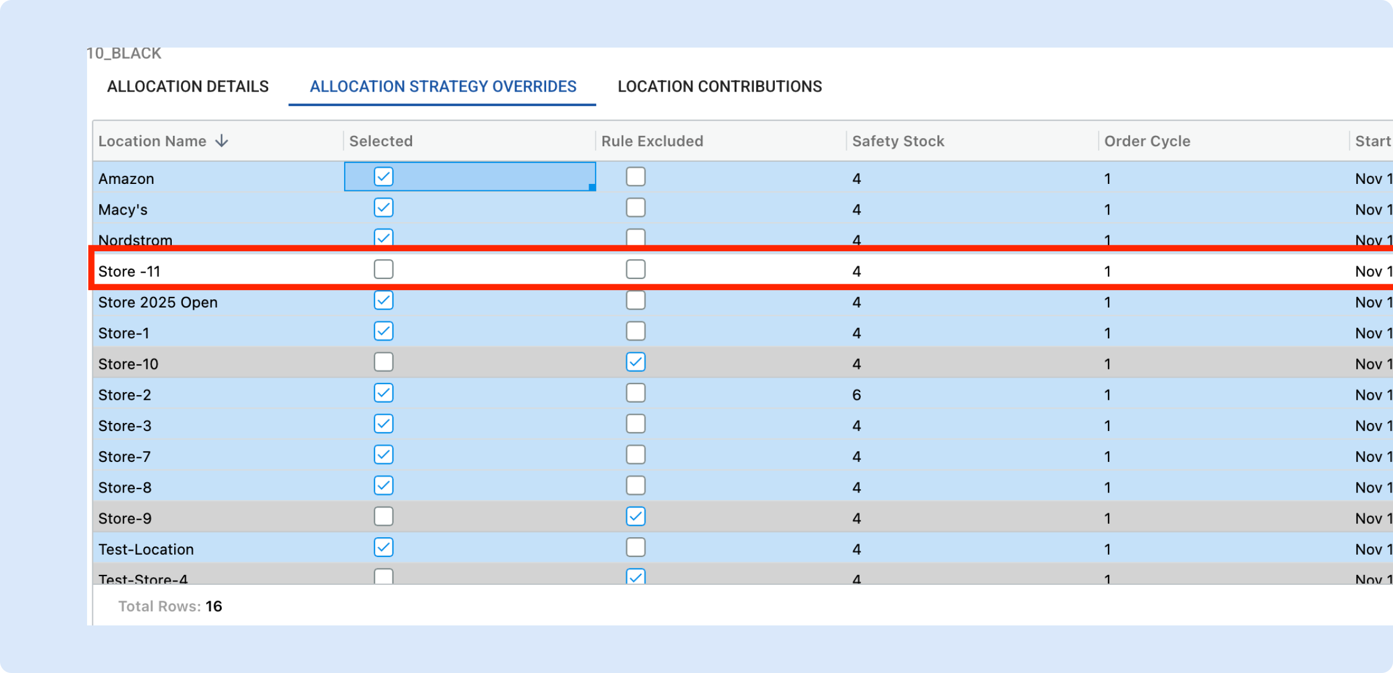Toggle Rule Excluded for Store-9
Screen dimensions: 1393x673
pyautogui.click(x=636, y=517)
